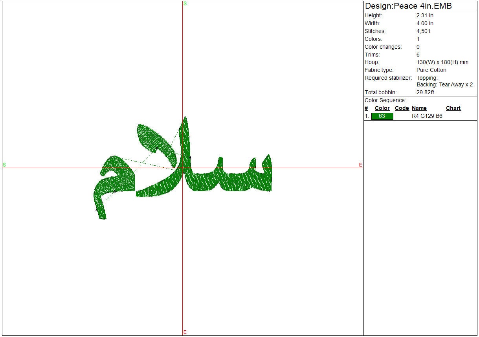Image resolution: width=479 pixels, height=337 pixels.
Task: Click the underlined Color column header
Action: tap(382, 108)
